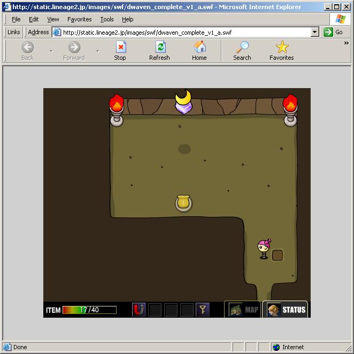Screen dimensions: 354x354
Task: Click the pink-haired dwarf character
Action: tap(264, 249)
